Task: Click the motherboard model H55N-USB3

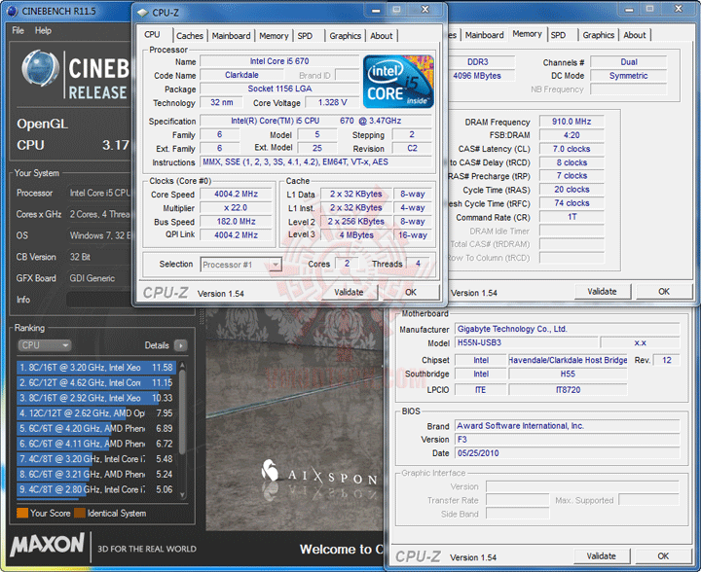Action: pyautogui.click(x=526, y=342)
